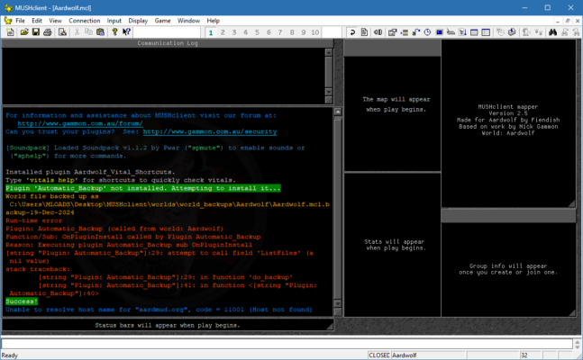Viewport: 583px width, 360px height.
Task: Expand the Display menu
Action: click(138, 20)
